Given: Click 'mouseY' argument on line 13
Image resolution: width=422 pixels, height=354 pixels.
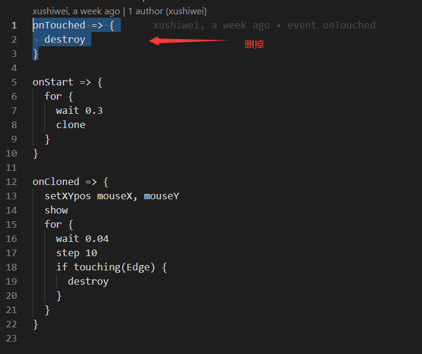Looking at the screenshot, I should click(x=161, y=196).
